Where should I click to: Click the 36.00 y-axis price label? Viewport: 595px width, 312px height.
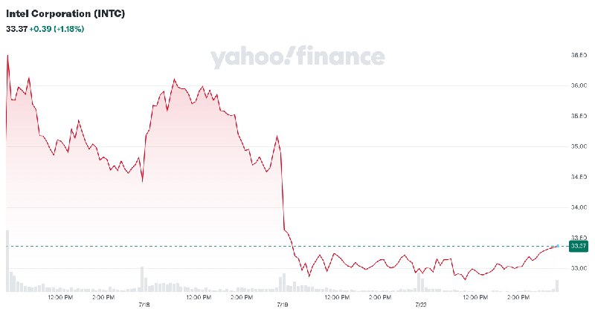click(x=579, y=85)
